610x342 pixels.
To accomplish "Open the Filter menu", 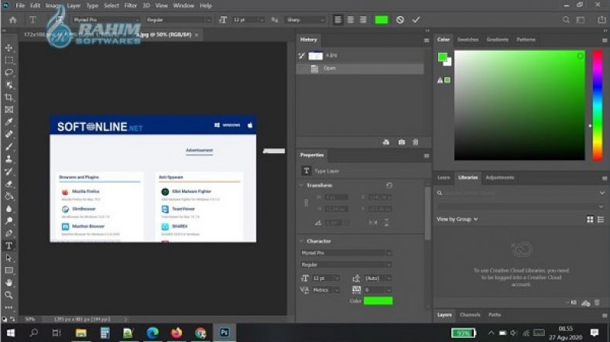I will click(x=130, y=5).
